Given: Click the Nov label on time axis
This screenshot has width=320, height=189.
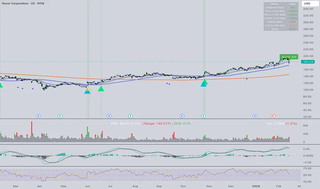Looking at the screenshot, I should click(209, 186).
